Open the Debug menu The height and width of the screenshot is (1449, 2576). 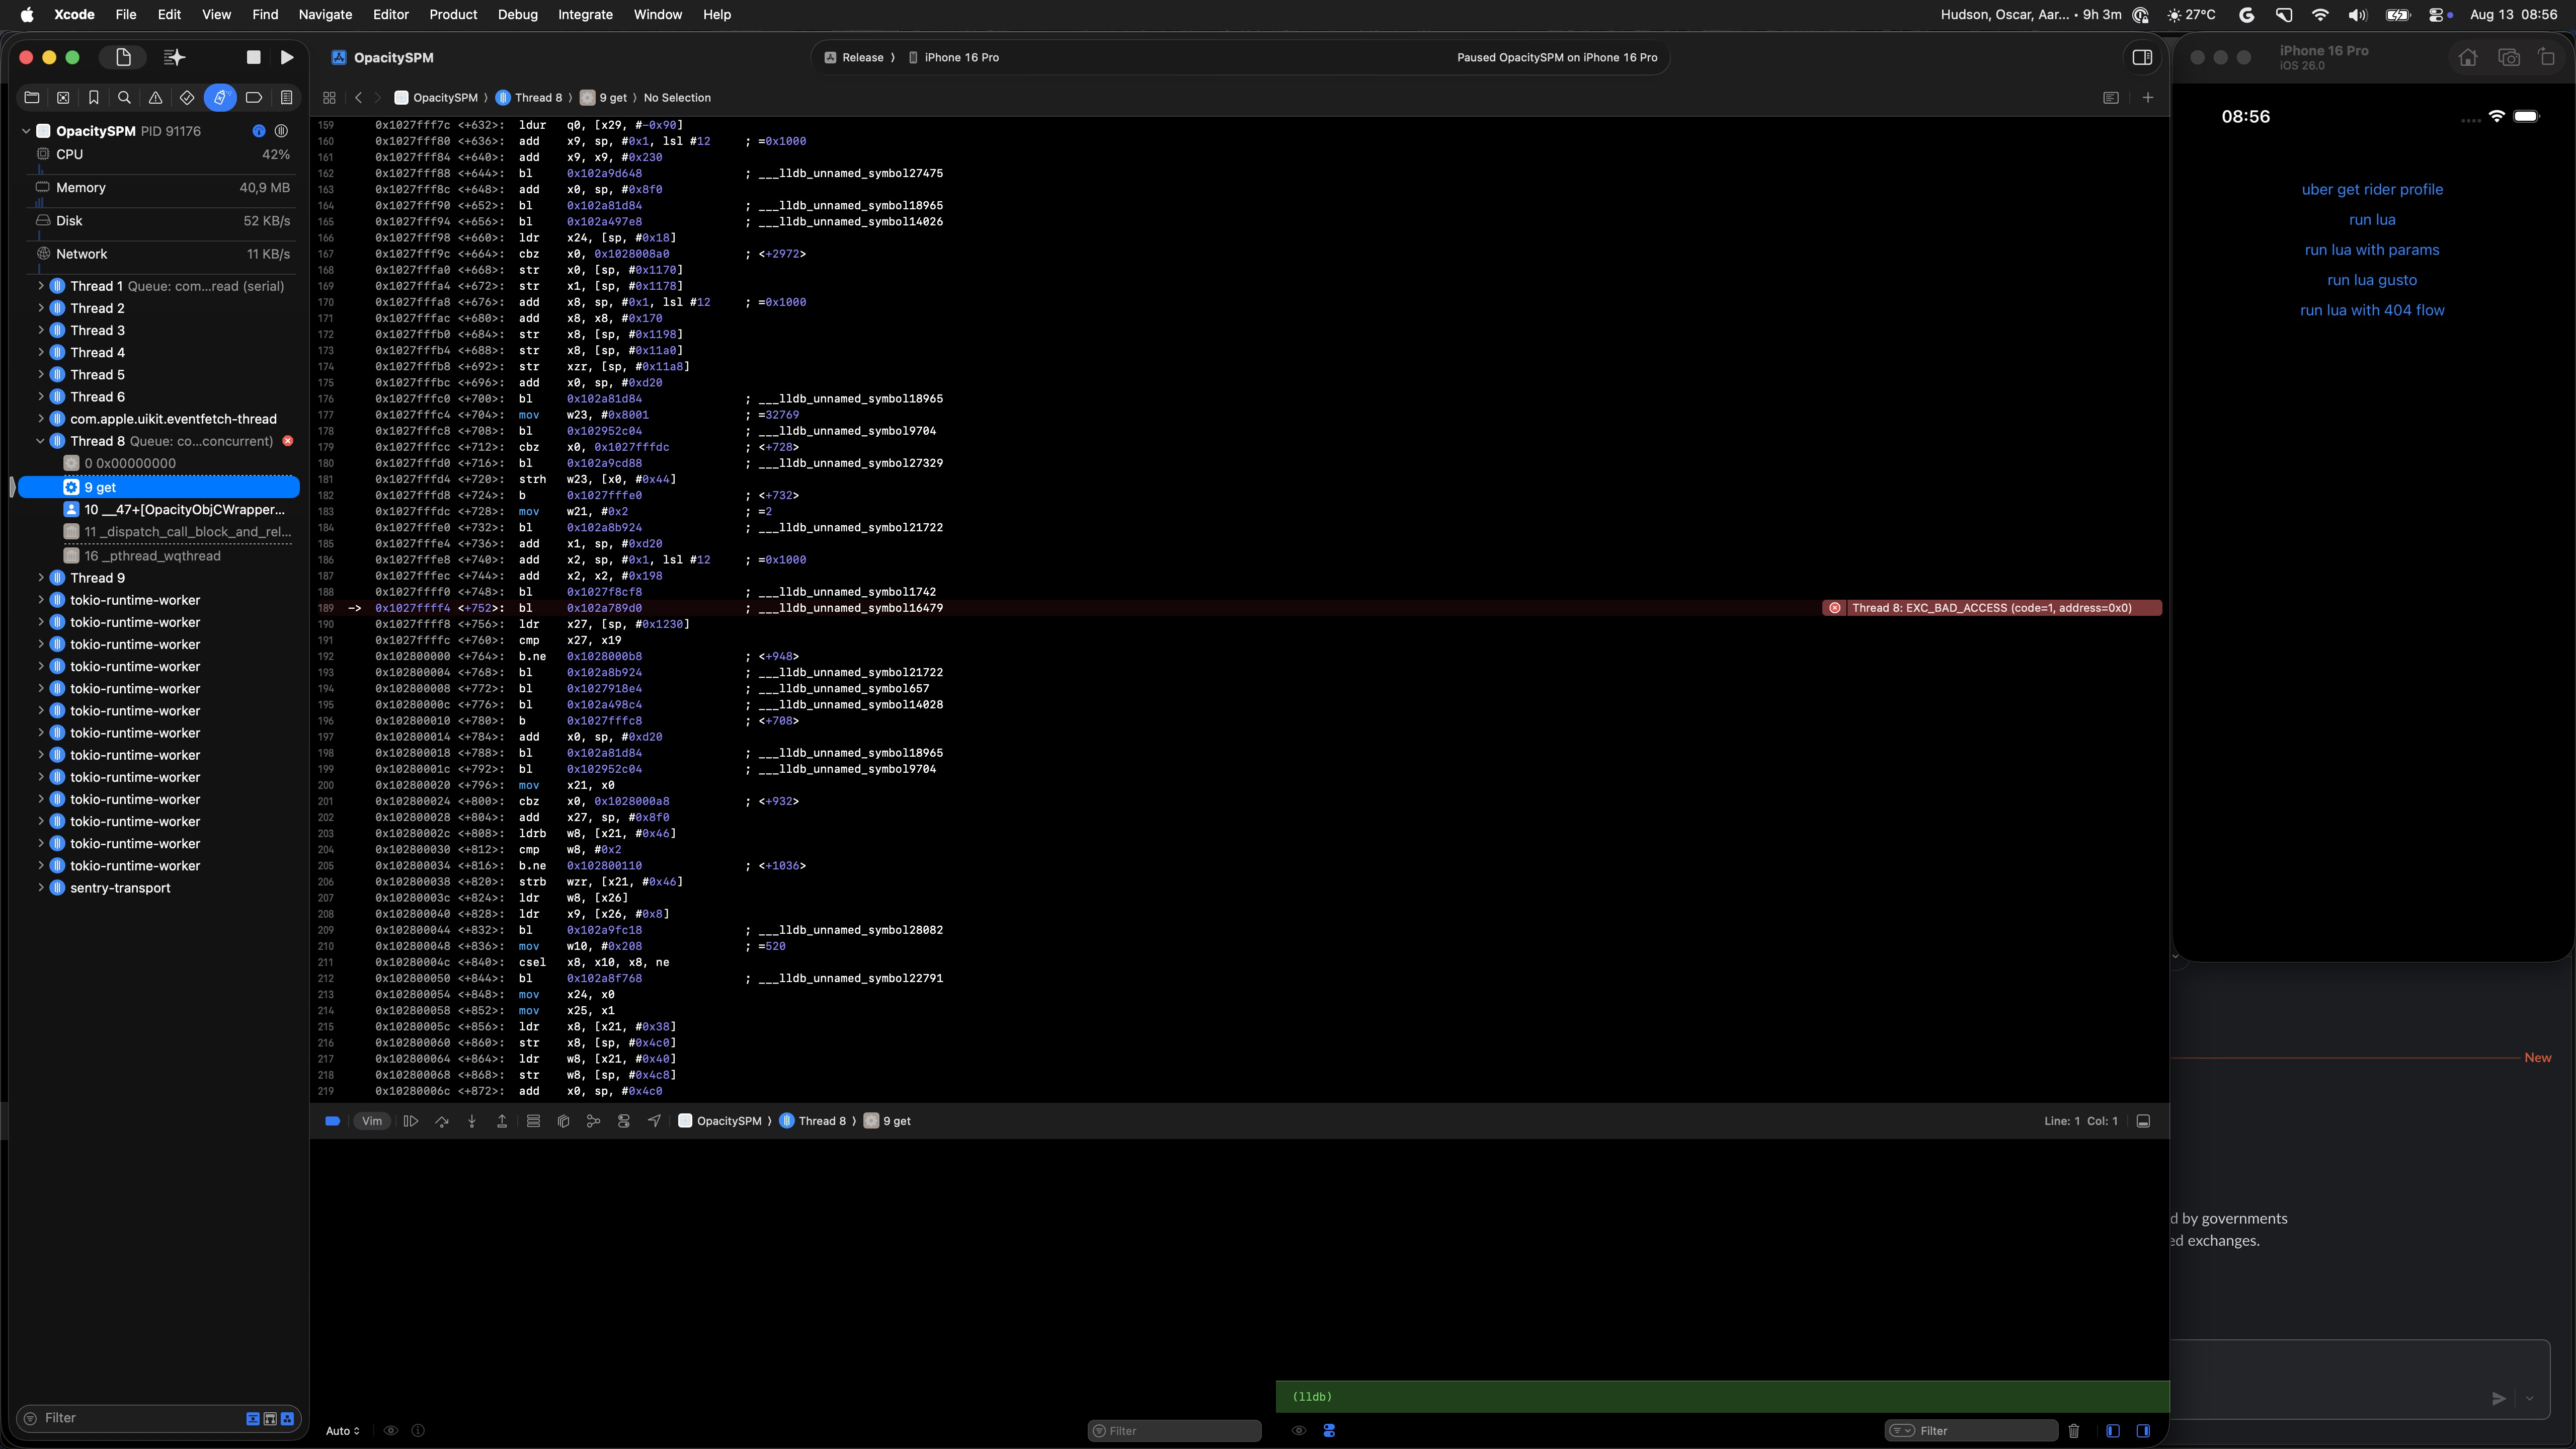(517, 14)
